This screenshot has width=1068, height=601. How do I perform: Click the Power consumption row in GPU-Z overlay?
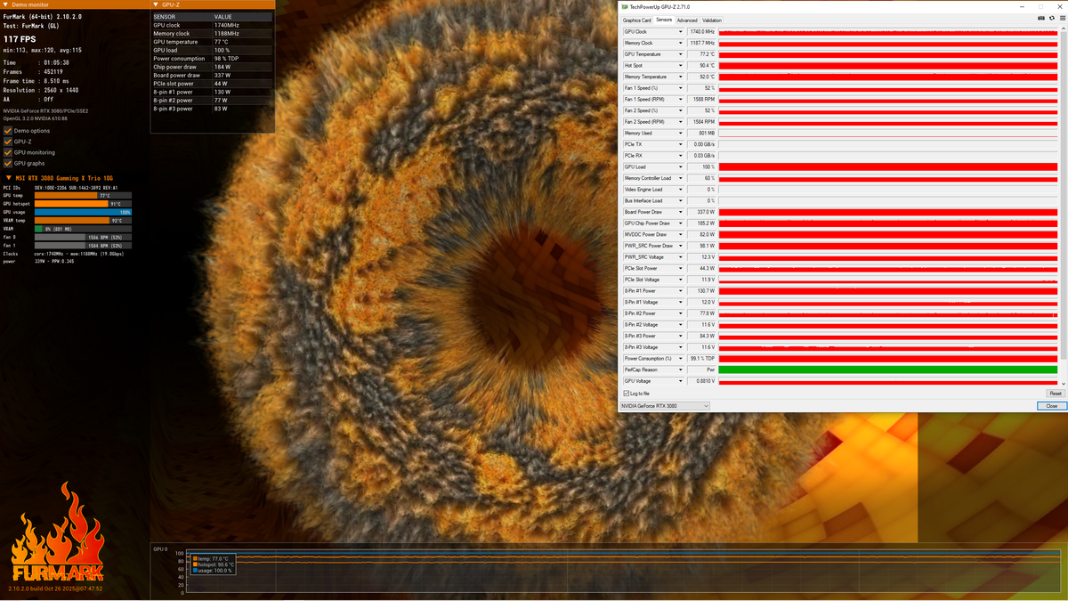(x=212, y=59)
